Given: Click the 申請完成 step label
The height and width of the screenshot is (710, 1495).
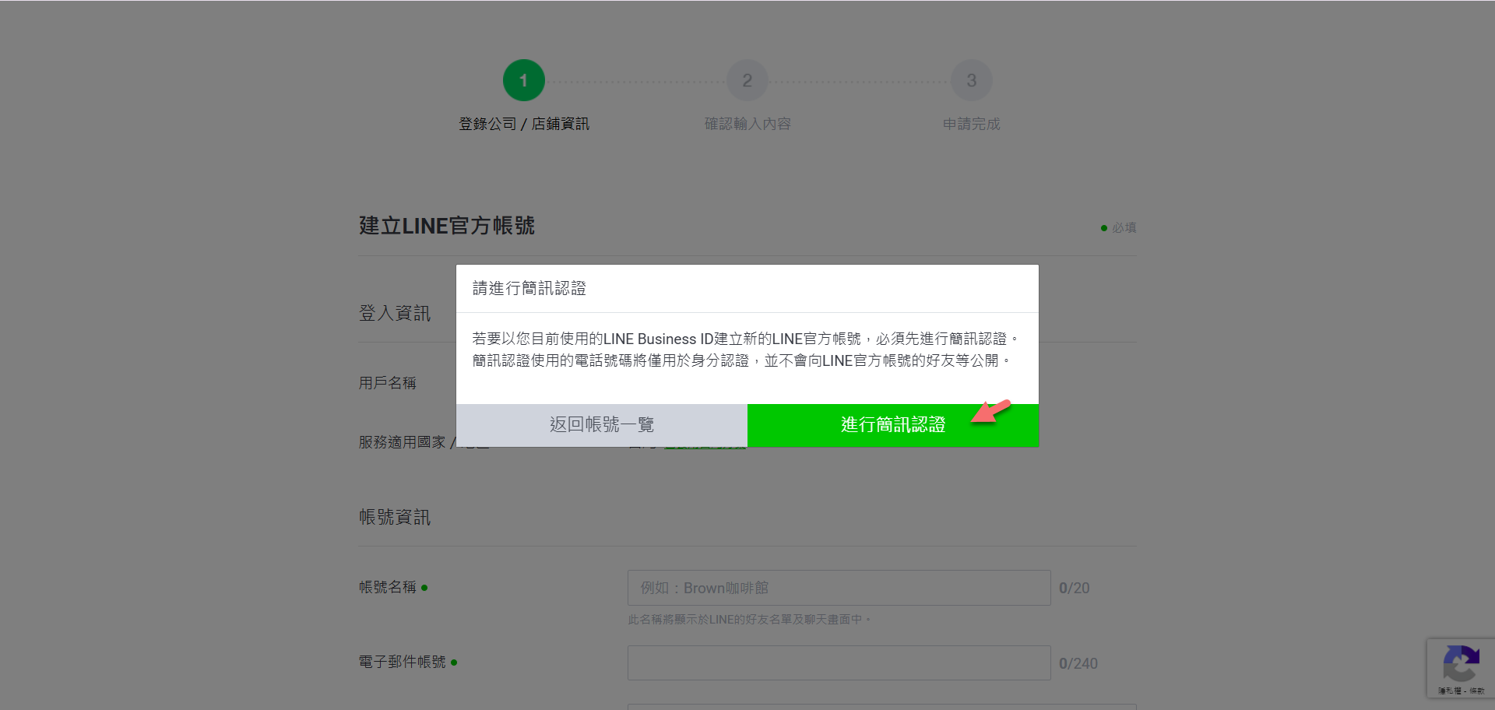Looking at the screenshot, I should pyautogui.click(x=972, y=124).
